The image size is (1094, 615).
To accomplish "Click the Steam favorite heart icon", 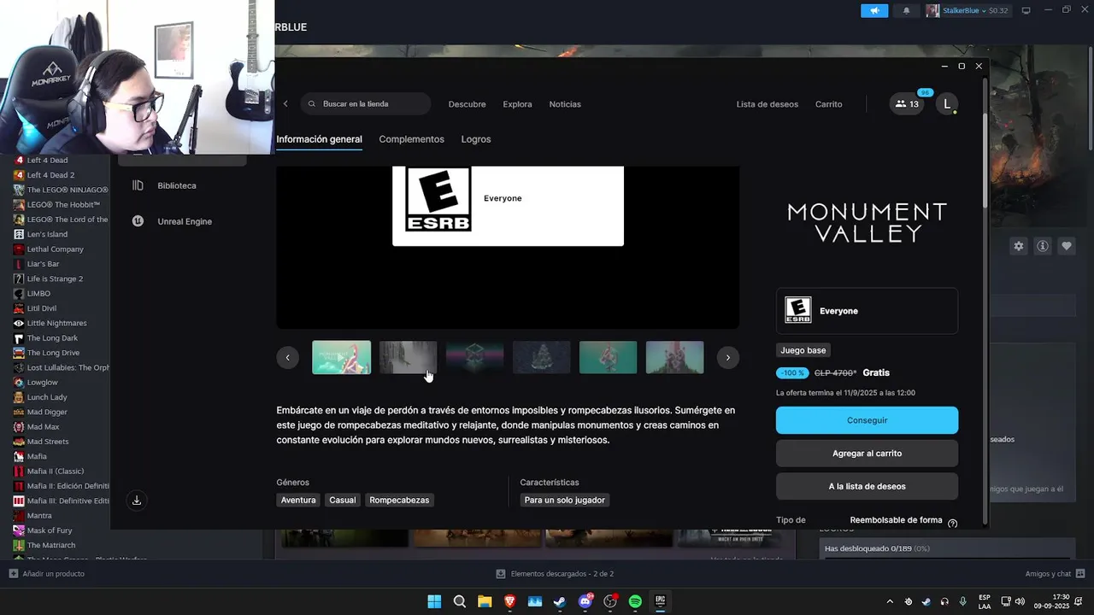I will [x=1067, y=246].
